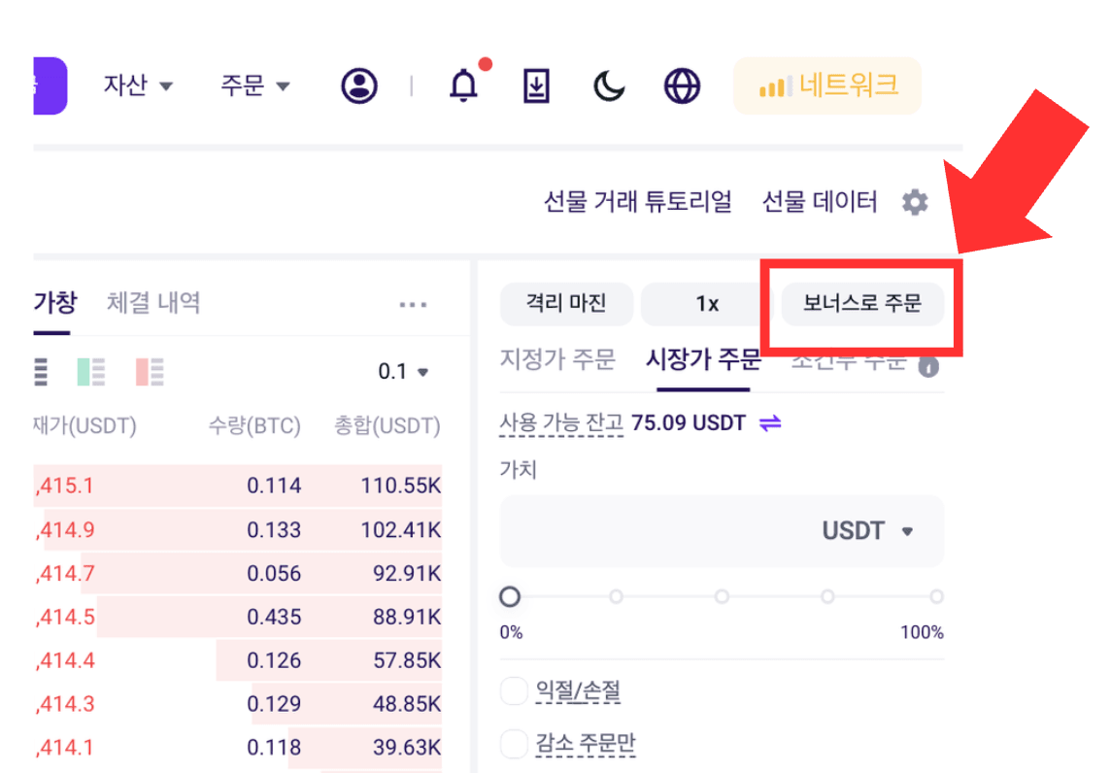
Task: Select the ,415.1 price row
Action: [237, 486]
